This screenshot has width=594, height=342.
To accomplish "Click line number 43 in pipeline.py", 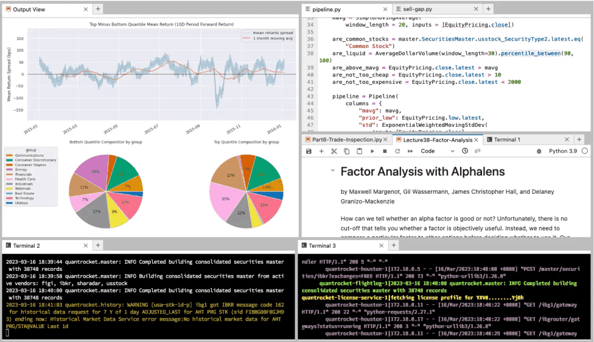I will pos(310,97).
